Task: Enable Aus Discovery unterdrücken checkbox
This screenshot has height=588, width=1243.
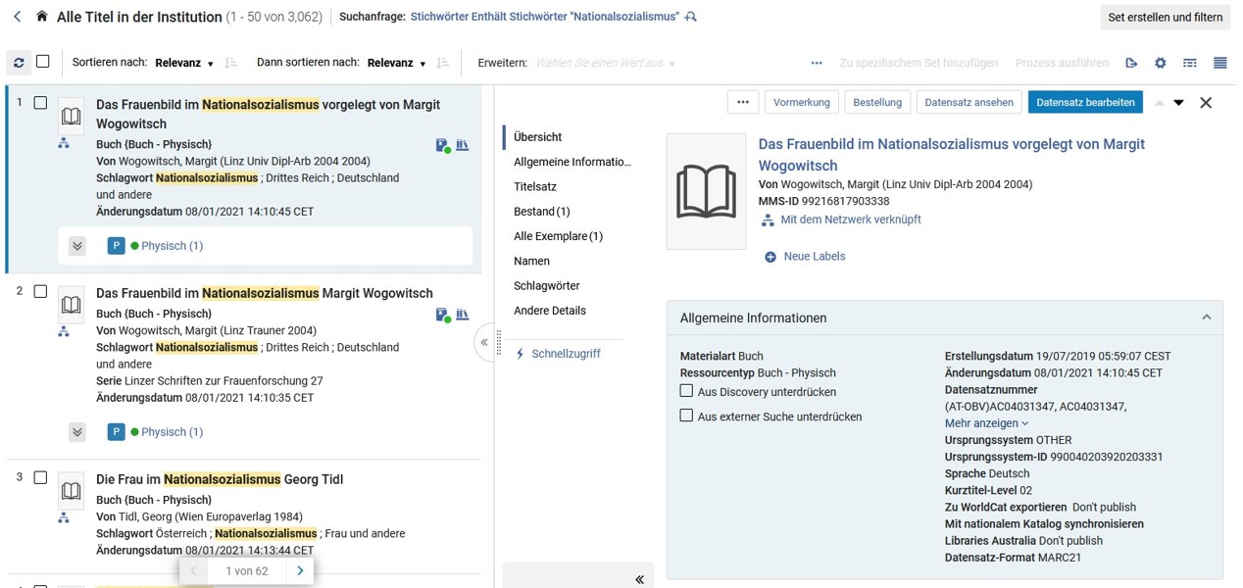Action: click(686, 391)
